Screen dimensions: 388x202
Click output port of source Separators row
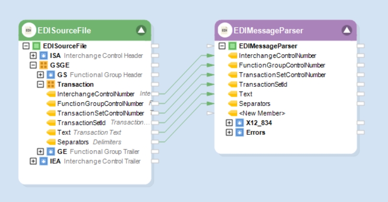point(155,142)
